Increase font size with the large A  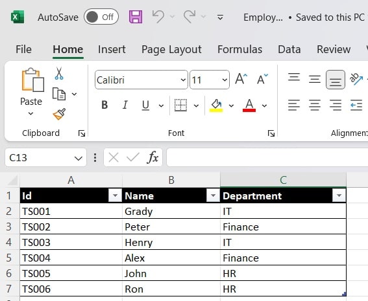coord(241,79)
